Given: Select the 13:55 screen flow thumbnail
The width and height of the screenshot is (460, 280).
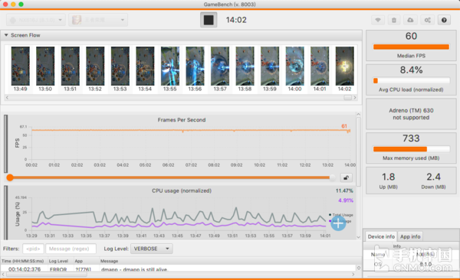Looking at the screenshot, I should coord(170,69).
